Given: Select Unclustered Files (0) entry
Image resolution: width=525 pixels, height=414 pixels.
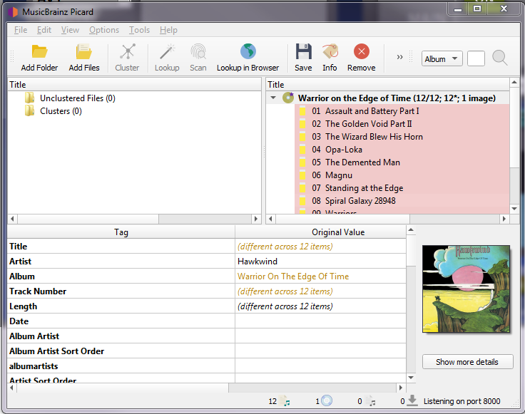Looking at the screenshot, I should coord(78,98).
